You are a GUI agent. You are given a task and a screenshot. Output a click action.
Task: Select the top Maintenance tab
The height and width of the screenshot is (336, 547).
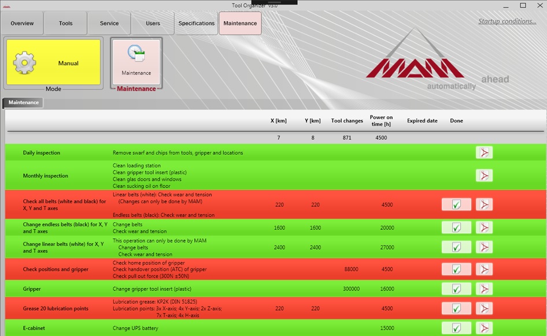point(240,23)
